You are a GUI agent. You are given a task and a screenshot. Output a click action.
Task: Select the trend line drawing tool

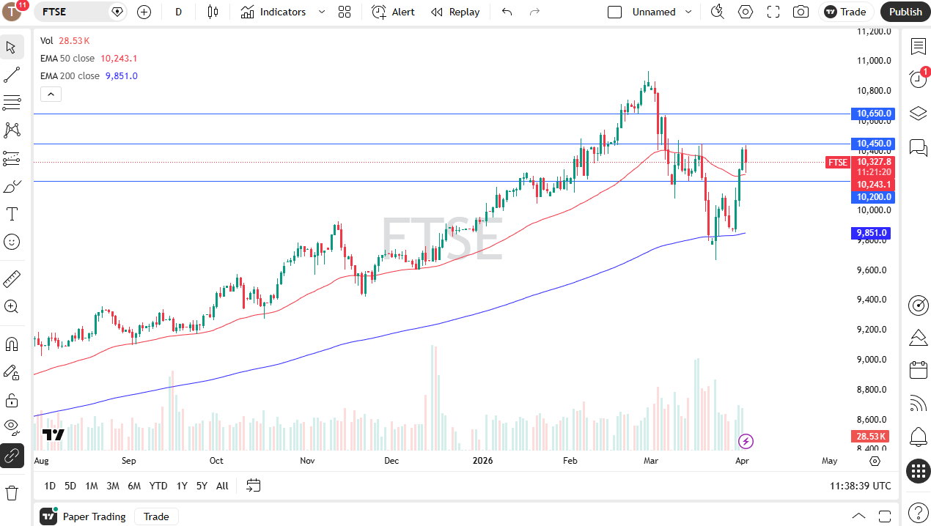click(x=12, y=75)
